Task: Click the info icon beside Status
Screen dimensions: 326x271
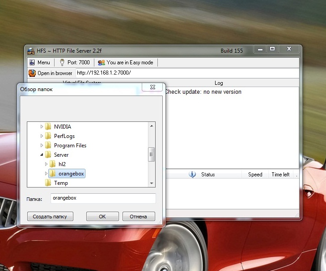Action: click(193, 175)
